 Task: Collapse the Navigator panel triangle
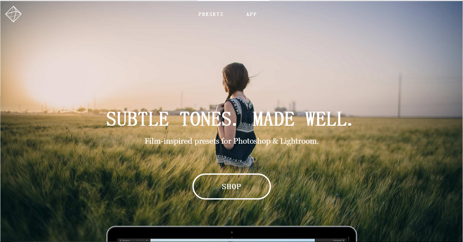click(x=120, y=240)
